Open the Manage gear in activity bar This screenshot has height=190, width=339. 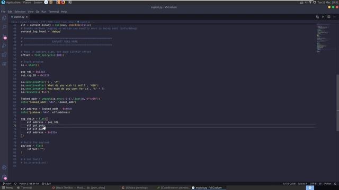[x=4, y=177]
